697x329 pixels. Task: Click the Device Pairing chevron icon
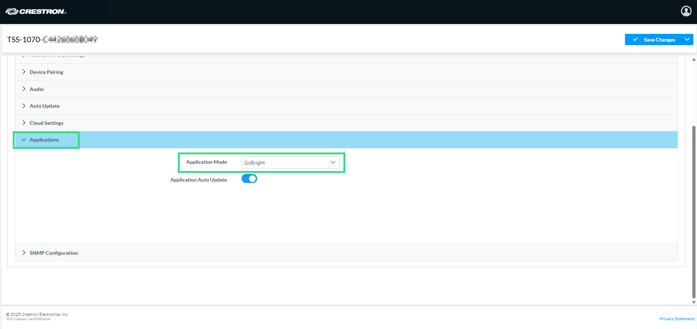[x=24, y=72]
